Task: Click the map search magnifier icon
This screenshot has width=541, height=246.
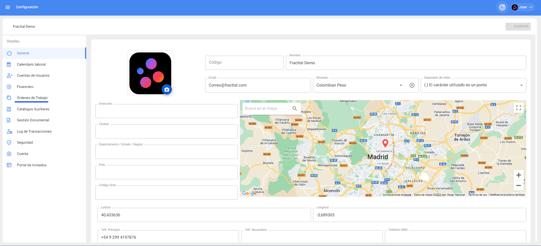Action: tap(294, 109)
